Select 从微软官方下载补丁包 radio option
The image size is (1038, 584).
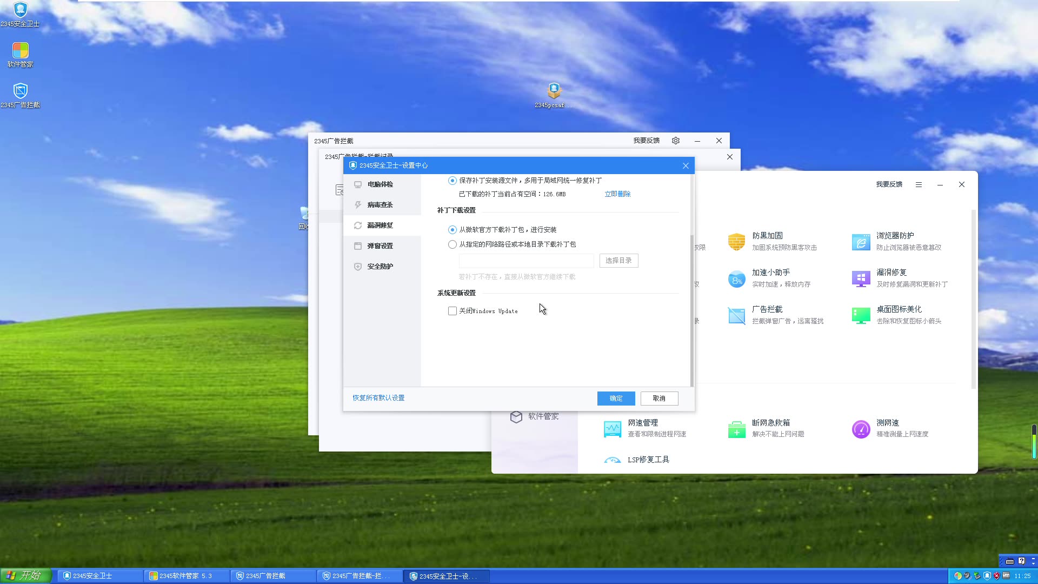pyautogui.click(x=453, y=230)
